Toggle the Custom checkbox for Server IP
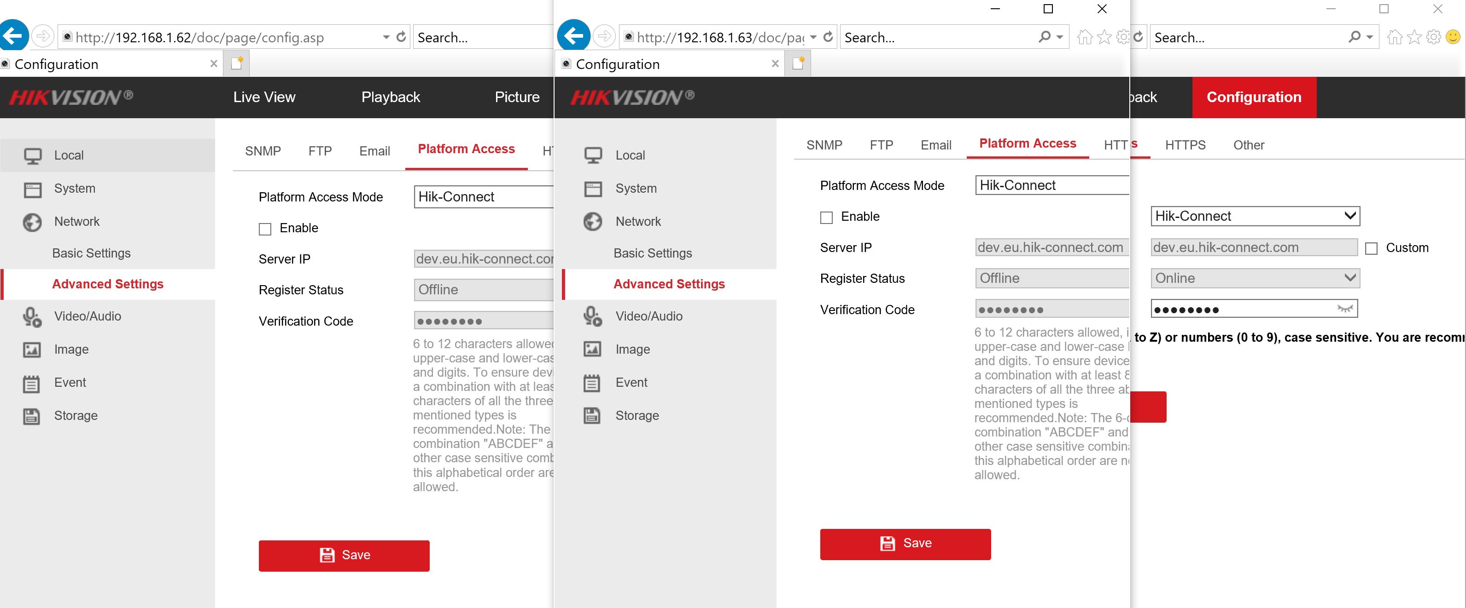 pyautogui.click(x=1372, y=247)
